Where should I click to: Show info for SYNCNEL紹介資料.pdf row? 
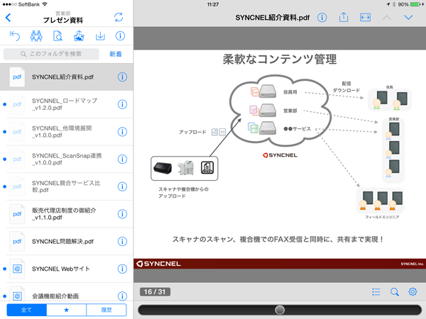pyautogui.click(x=122, y=77)
